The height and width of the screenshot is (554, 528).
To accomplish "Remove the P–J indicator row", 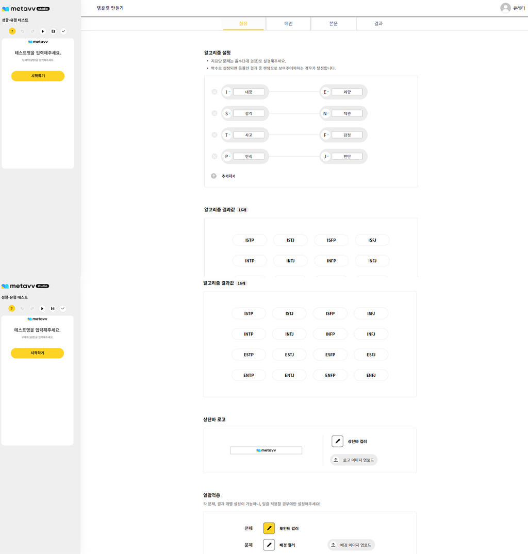I will (214, 157).
